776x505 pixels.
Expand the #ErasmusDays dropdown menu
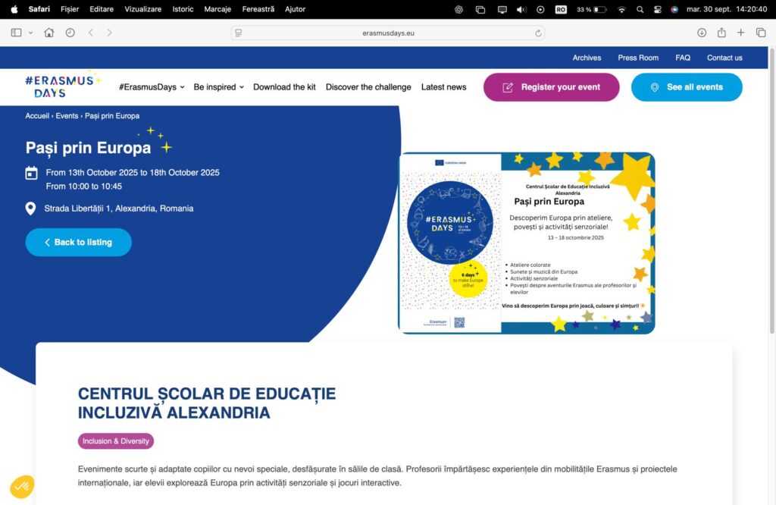(x=152, y=87)
